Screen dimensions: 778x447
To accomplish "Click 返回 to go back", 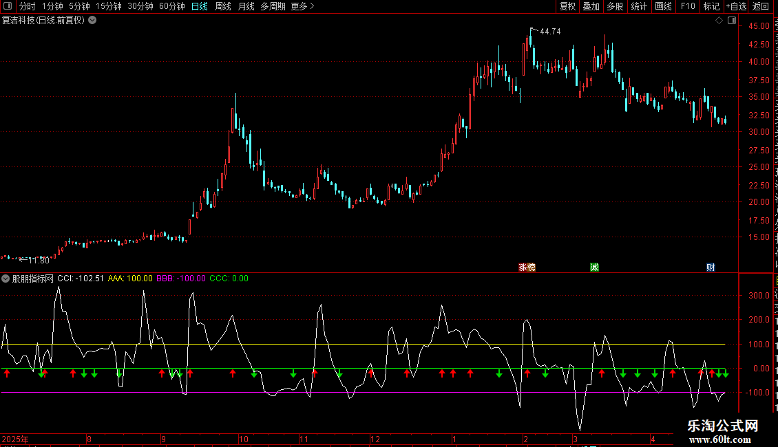I will [761, 6].
